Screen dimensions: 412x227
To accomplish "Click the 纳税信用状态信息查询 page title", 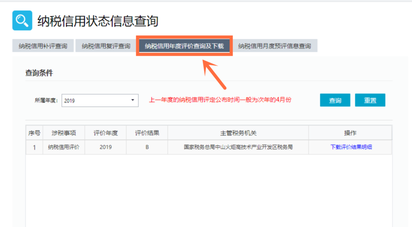I will (98, 21).
